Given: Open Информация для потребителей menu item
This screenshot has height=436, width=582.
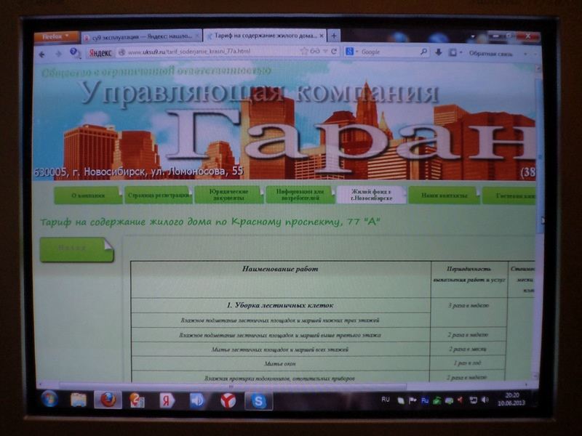Looking at the screenshot, I should coord(300,195).
